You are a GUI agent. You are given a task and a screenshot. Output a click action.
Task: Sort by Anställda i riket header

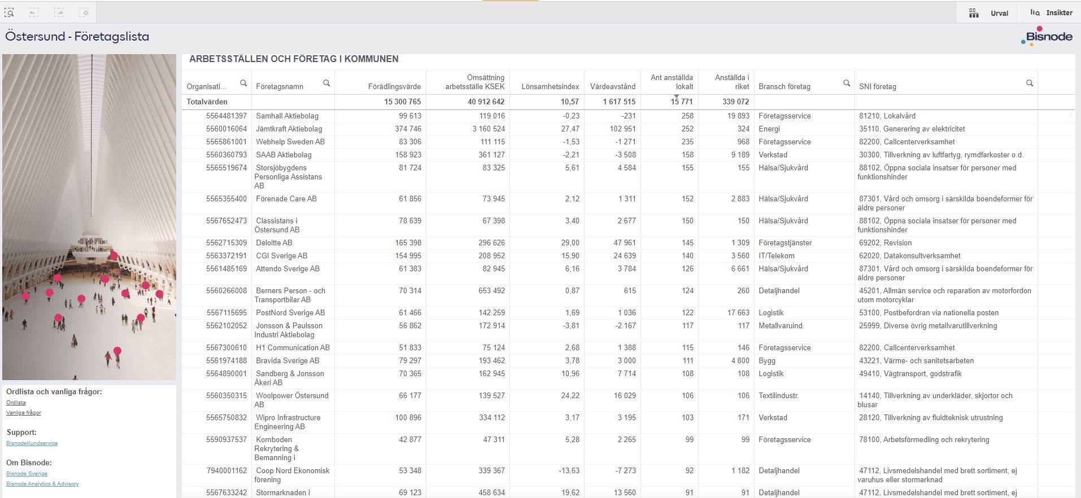(x=732, y=82)
